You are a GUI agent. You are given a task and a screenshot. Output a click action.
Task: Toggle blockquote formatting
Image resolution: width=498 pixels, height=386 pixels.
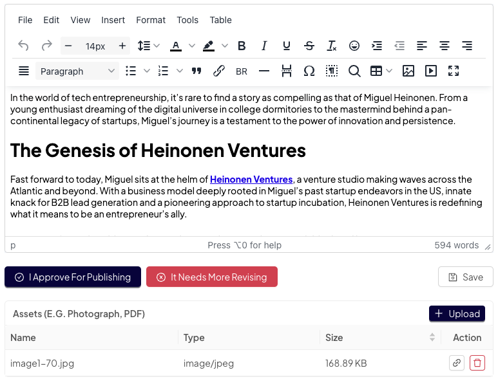pyautogui.click(x=196, y=71)
